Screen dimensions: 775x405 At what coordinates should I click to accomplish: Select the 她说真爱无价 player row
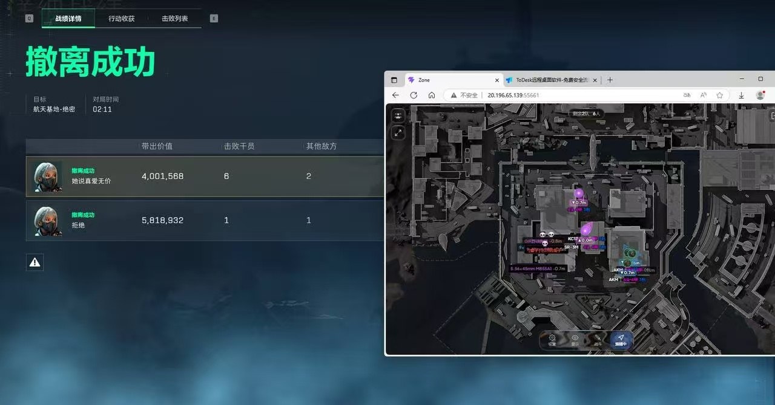tap(205, 177)
